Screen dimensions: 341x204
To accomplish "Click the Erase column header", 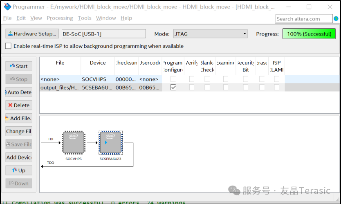I will pyautogui.click(x=262, y=66).
